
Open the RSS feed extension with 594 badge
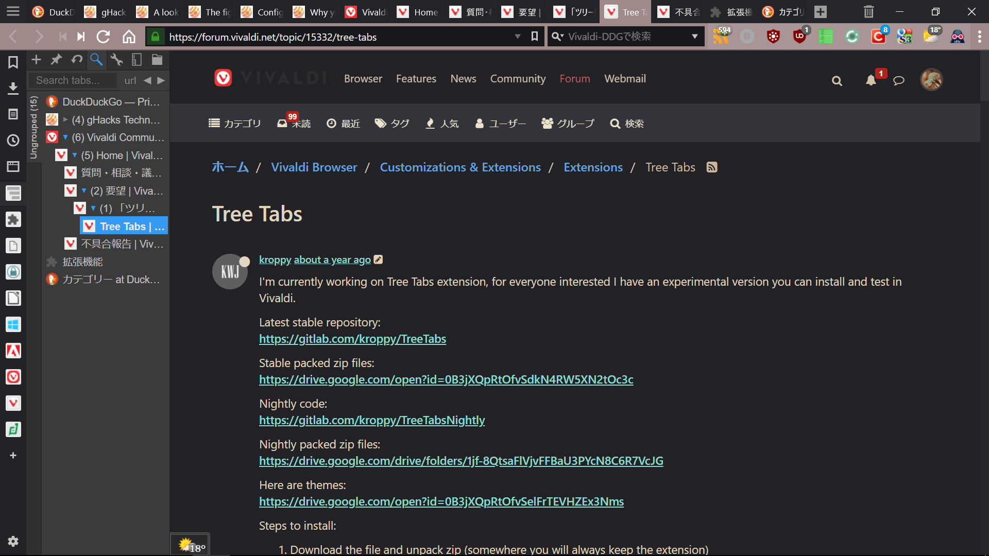[721, 36]
